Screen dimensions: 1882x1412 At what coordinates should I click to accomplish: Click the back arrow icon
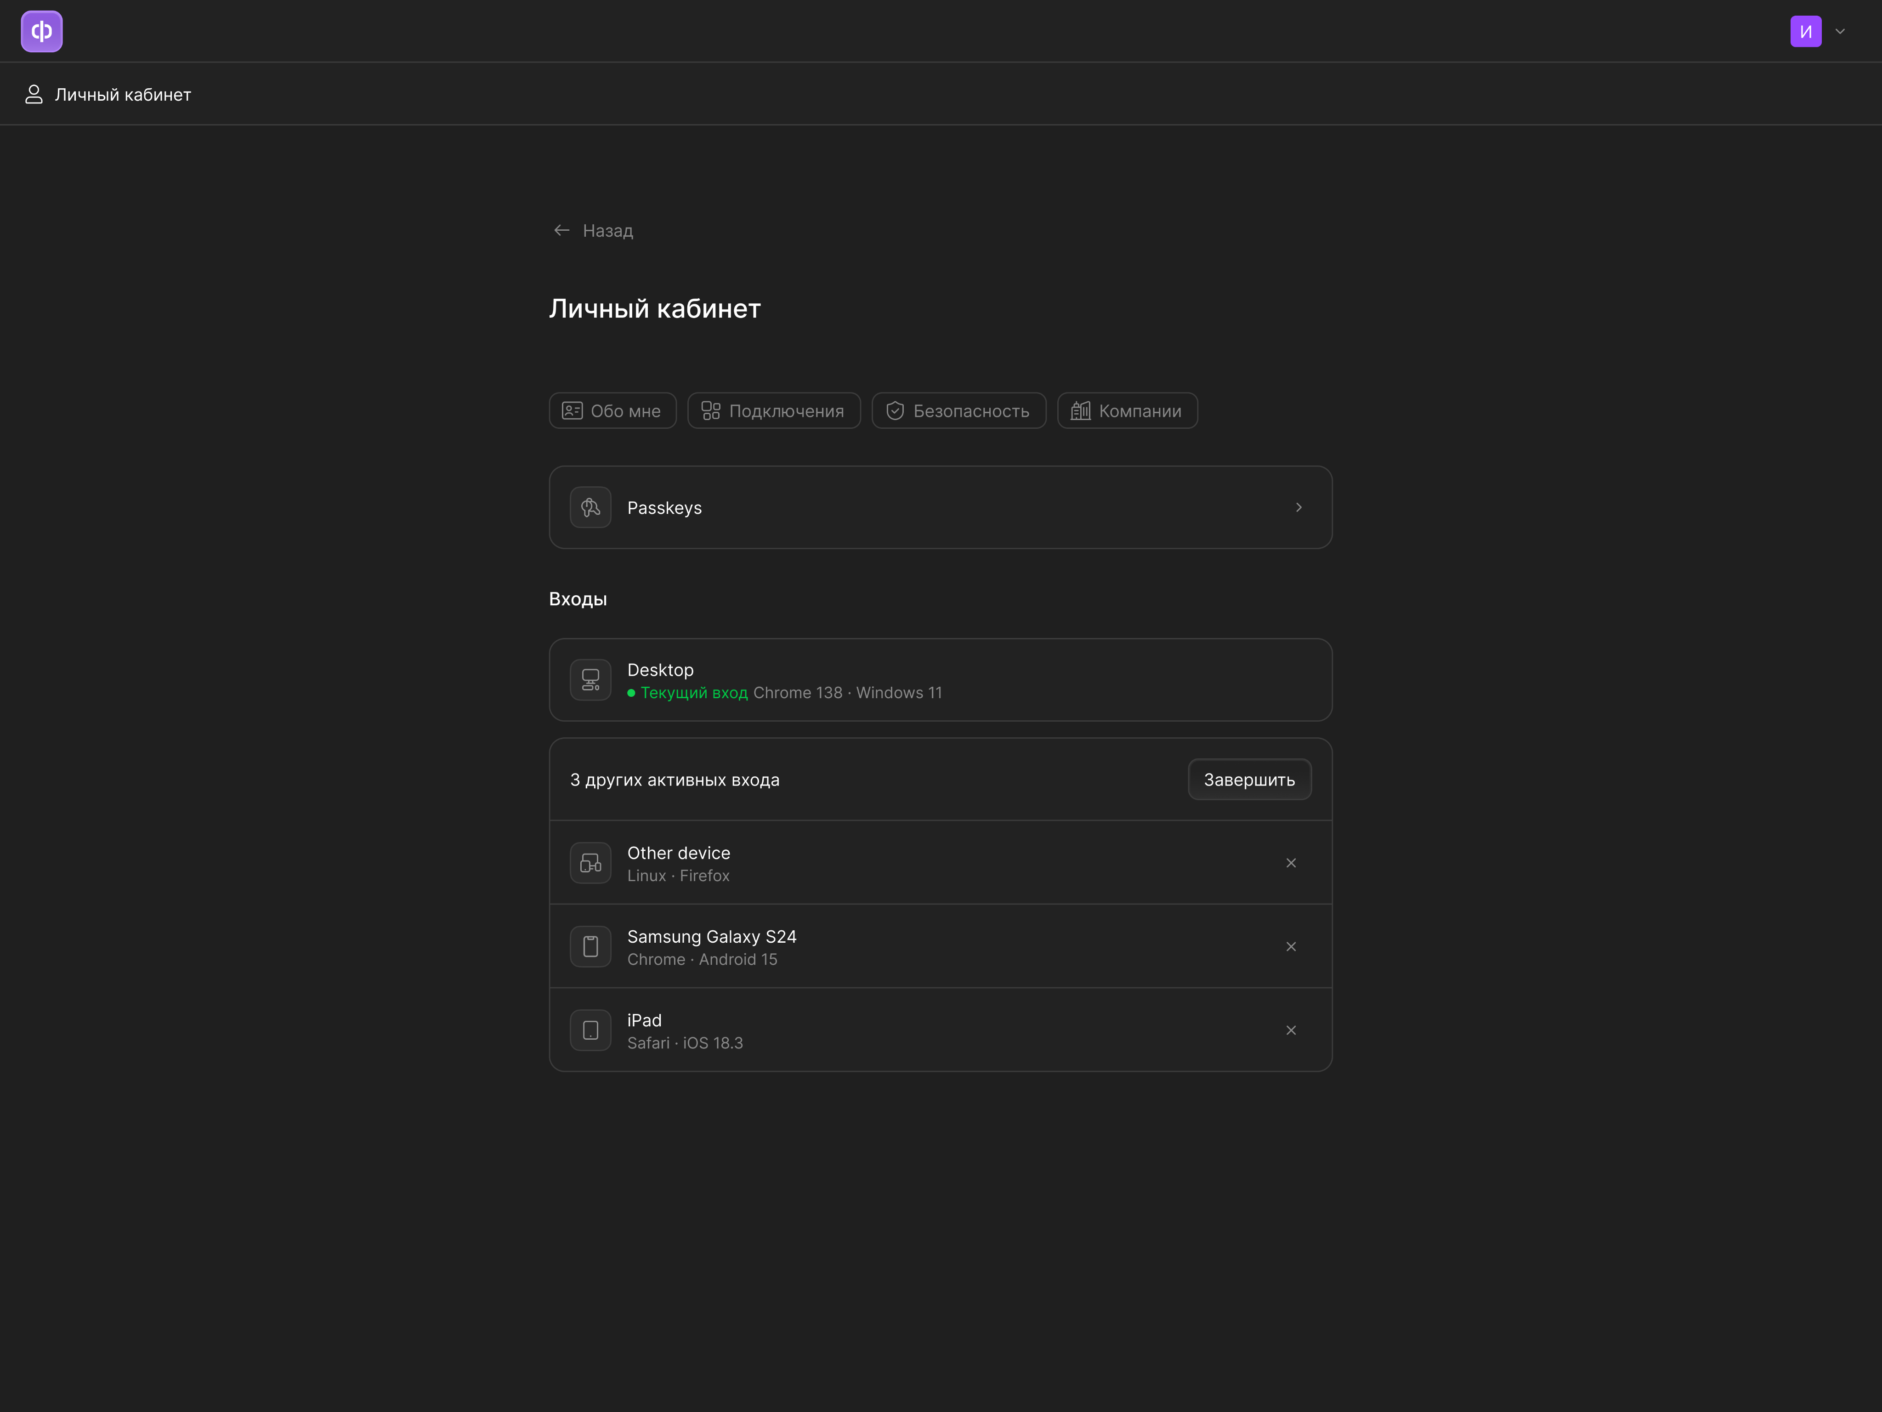click(561, 231)
